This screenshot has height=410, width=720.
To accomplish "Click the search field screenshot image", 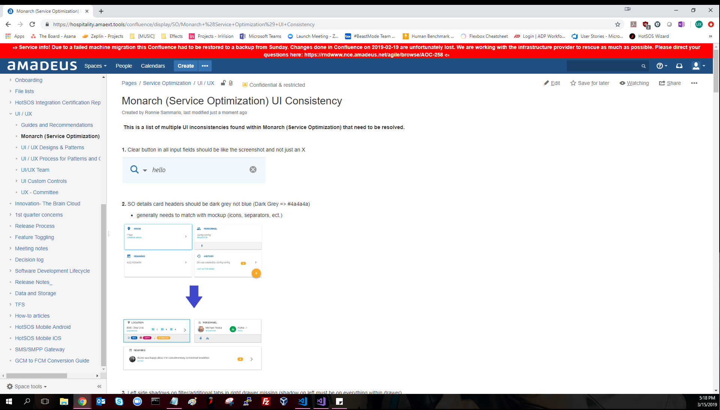I will pyautogui.click(x=194, y=170).
